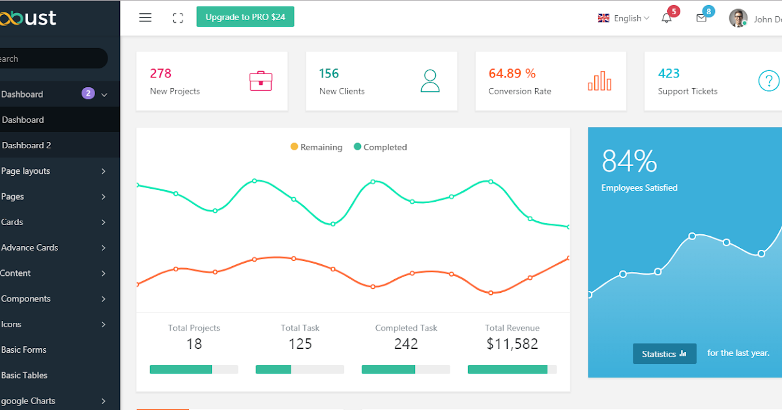Open the mail envelope icon
The image size is (782, 410).
tap(701, 18)
